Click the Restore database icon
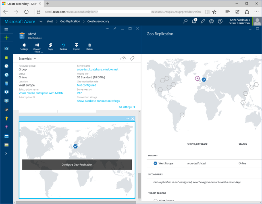 tap(63, 47)
